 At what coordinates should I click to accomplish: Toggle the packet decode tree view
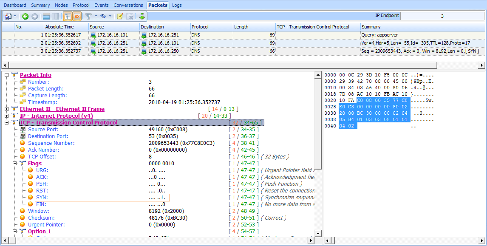67,17
